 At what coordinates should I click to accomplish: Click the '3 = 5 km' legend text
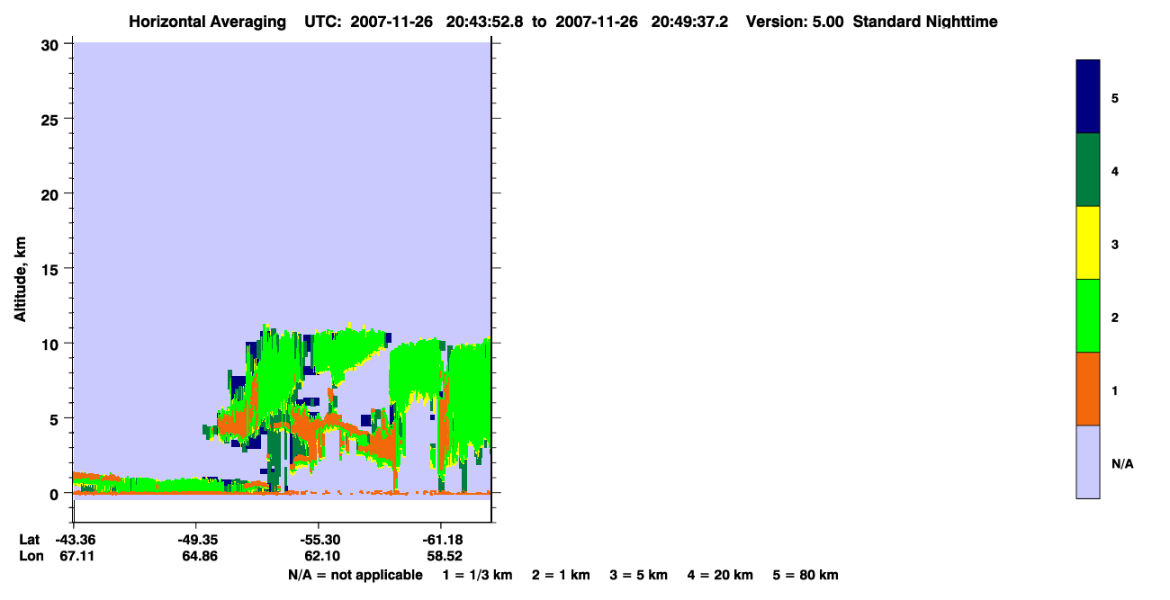639,575
